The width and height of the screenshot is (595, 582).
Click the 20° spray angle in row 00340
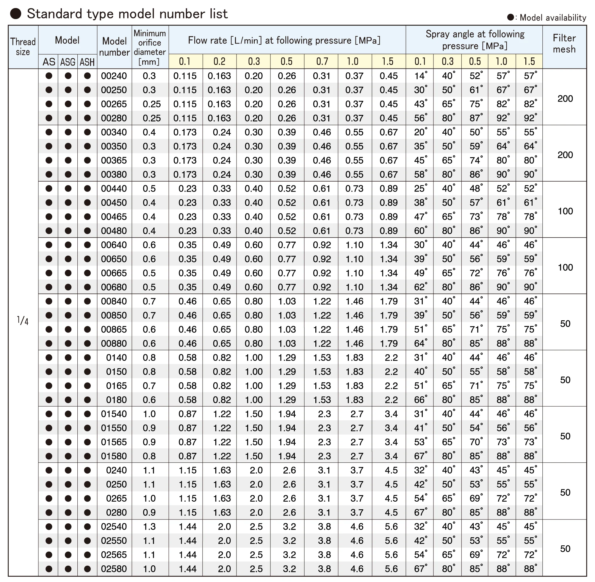421,132
